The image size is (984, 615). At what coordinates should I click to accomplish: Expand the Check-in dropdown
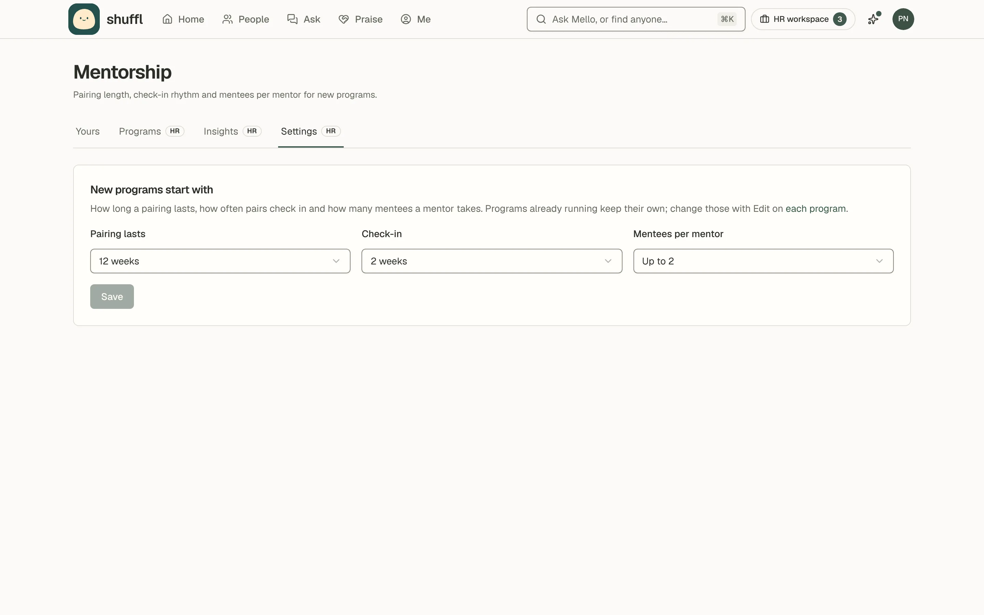click(492, 261)
